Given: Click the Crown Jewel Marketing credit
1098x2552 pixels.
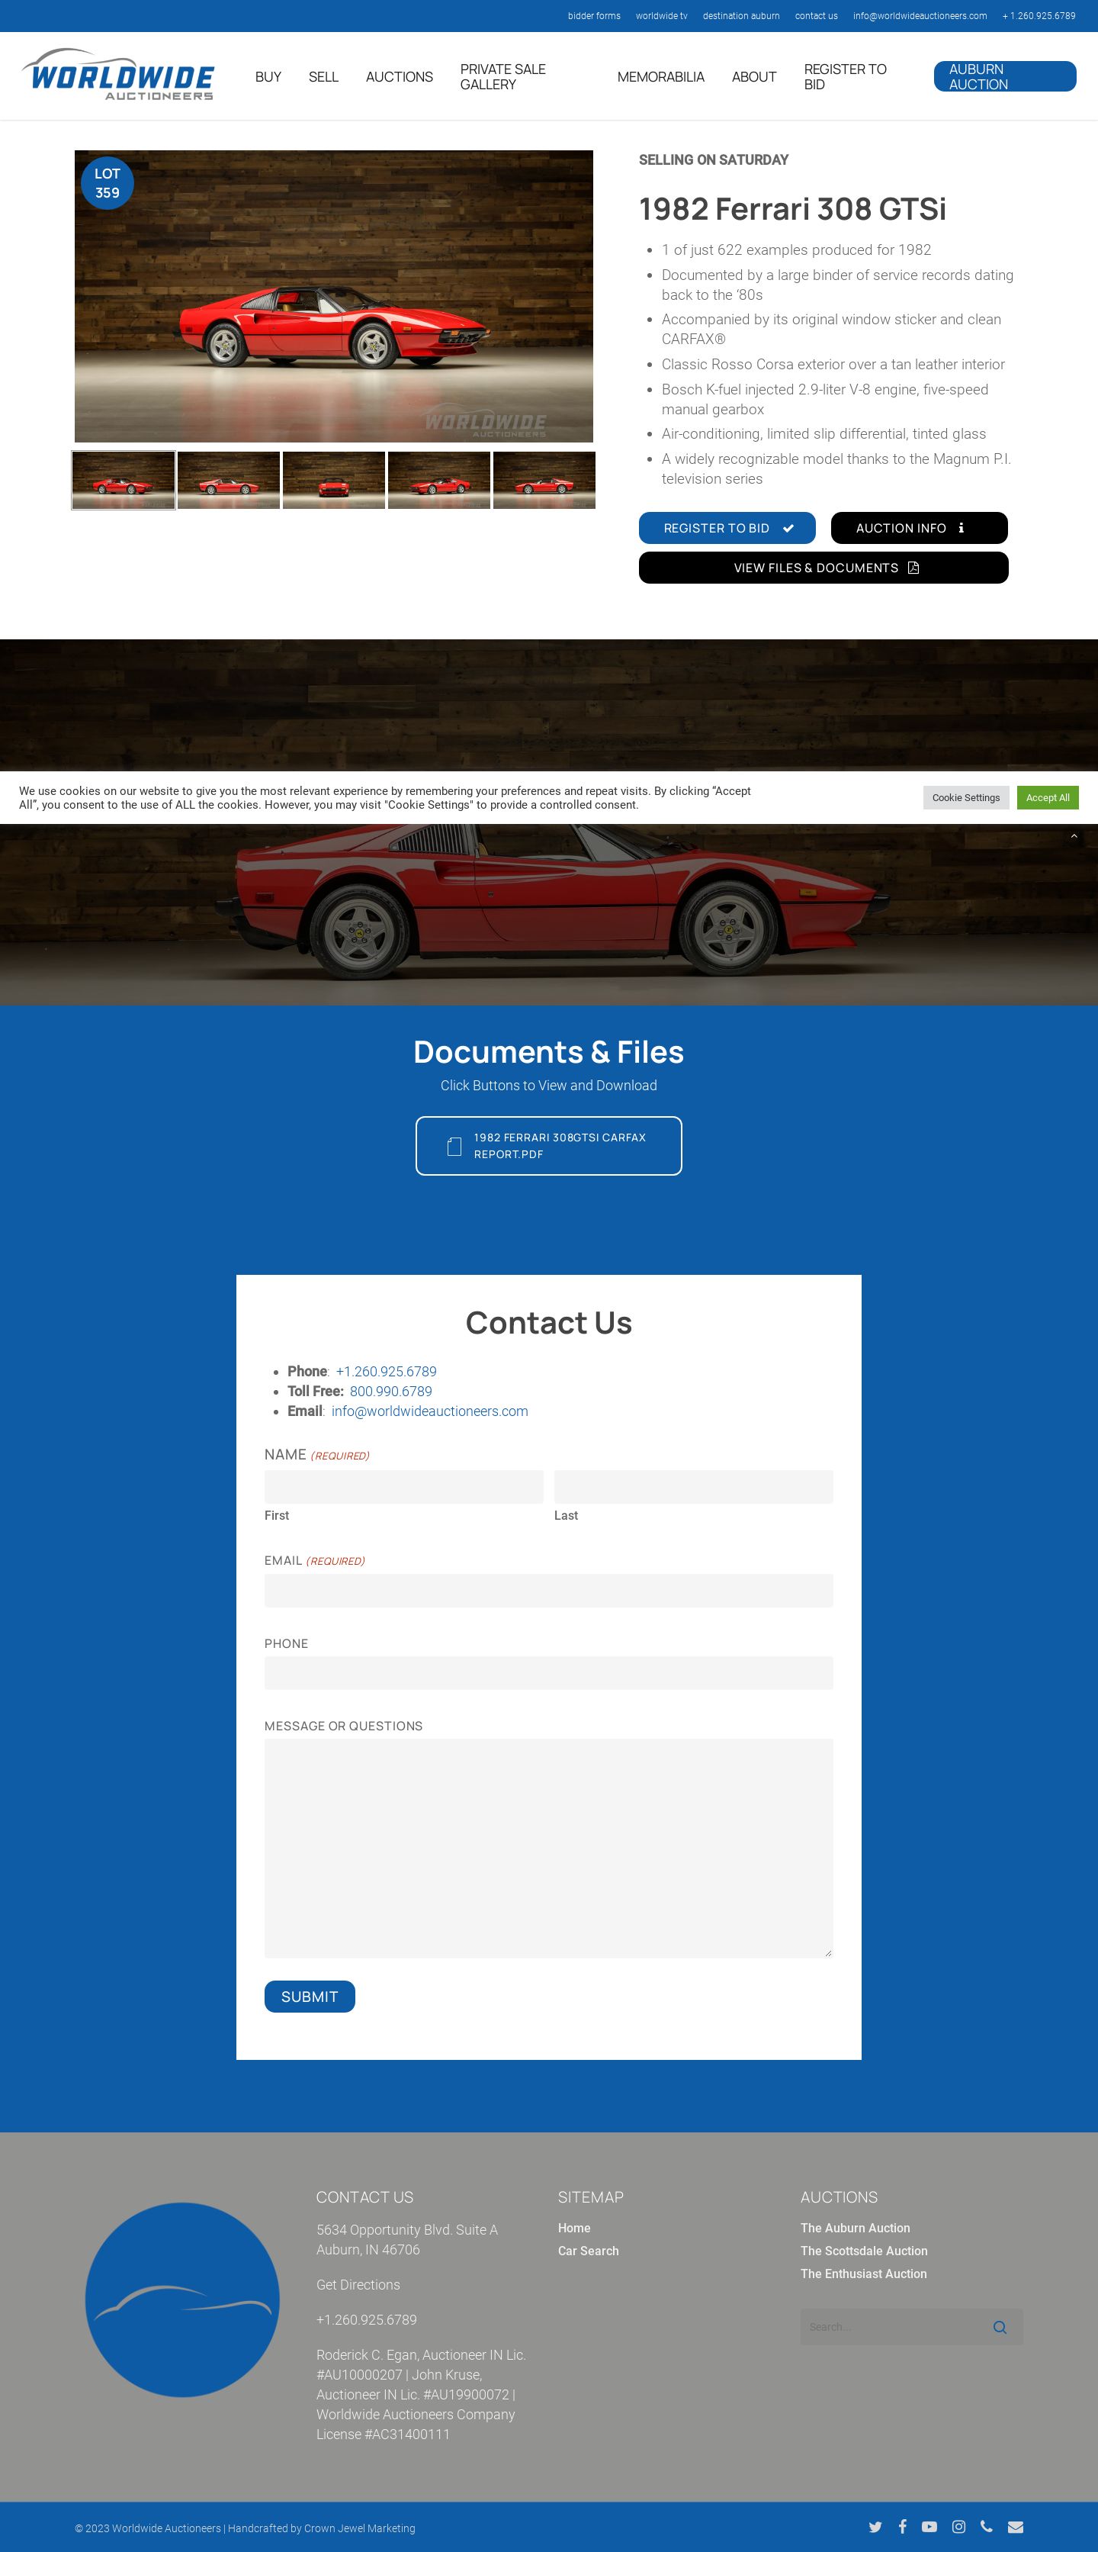Looking at the screenshot, I should (x=359, y=2528).
